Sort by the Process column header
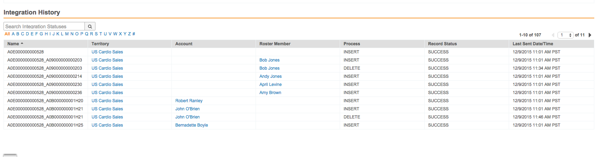The height and width of the screenshot is (157, 601). [352, 44]
